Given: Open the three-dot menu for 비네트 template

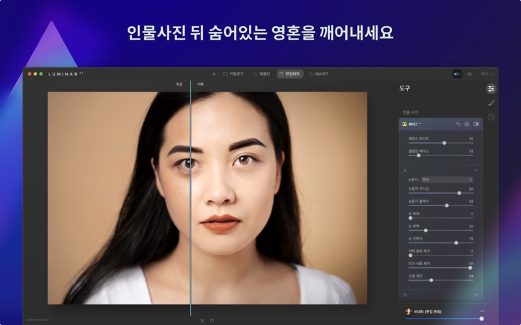Looking at the screenshot, I should pos(482,311).
